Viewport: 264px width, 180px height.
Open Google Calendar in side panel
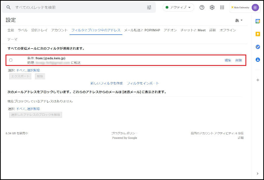coord(258,21)
